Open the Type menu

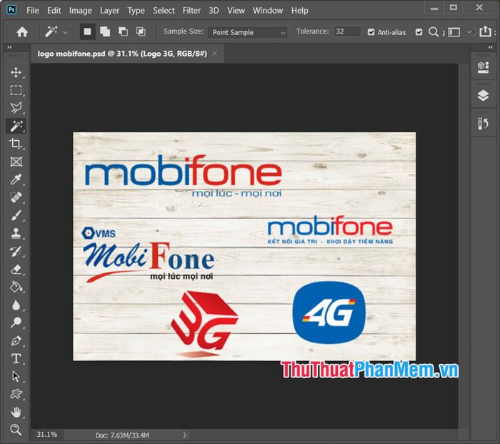(x=136, y=11)
